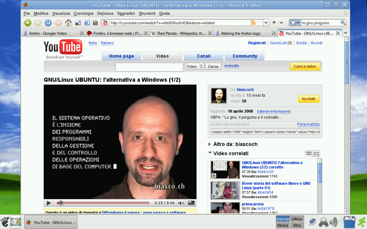Viewport: 367px width, 229px height.
Task: Open the GNOME foot main menu
Action: 5,222
